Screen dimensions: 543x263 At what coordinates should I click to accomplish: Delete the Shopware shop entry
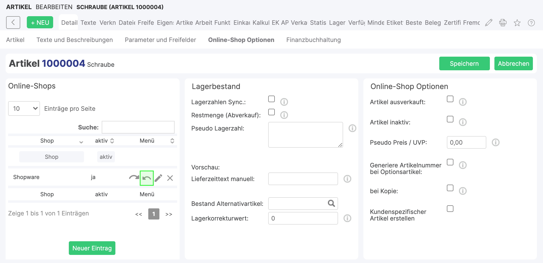click(x=170, y=178)
